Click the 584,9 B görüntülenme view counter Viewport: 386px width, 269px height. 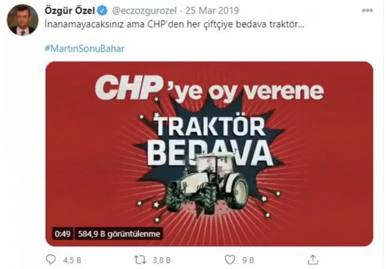pos(119,234)
